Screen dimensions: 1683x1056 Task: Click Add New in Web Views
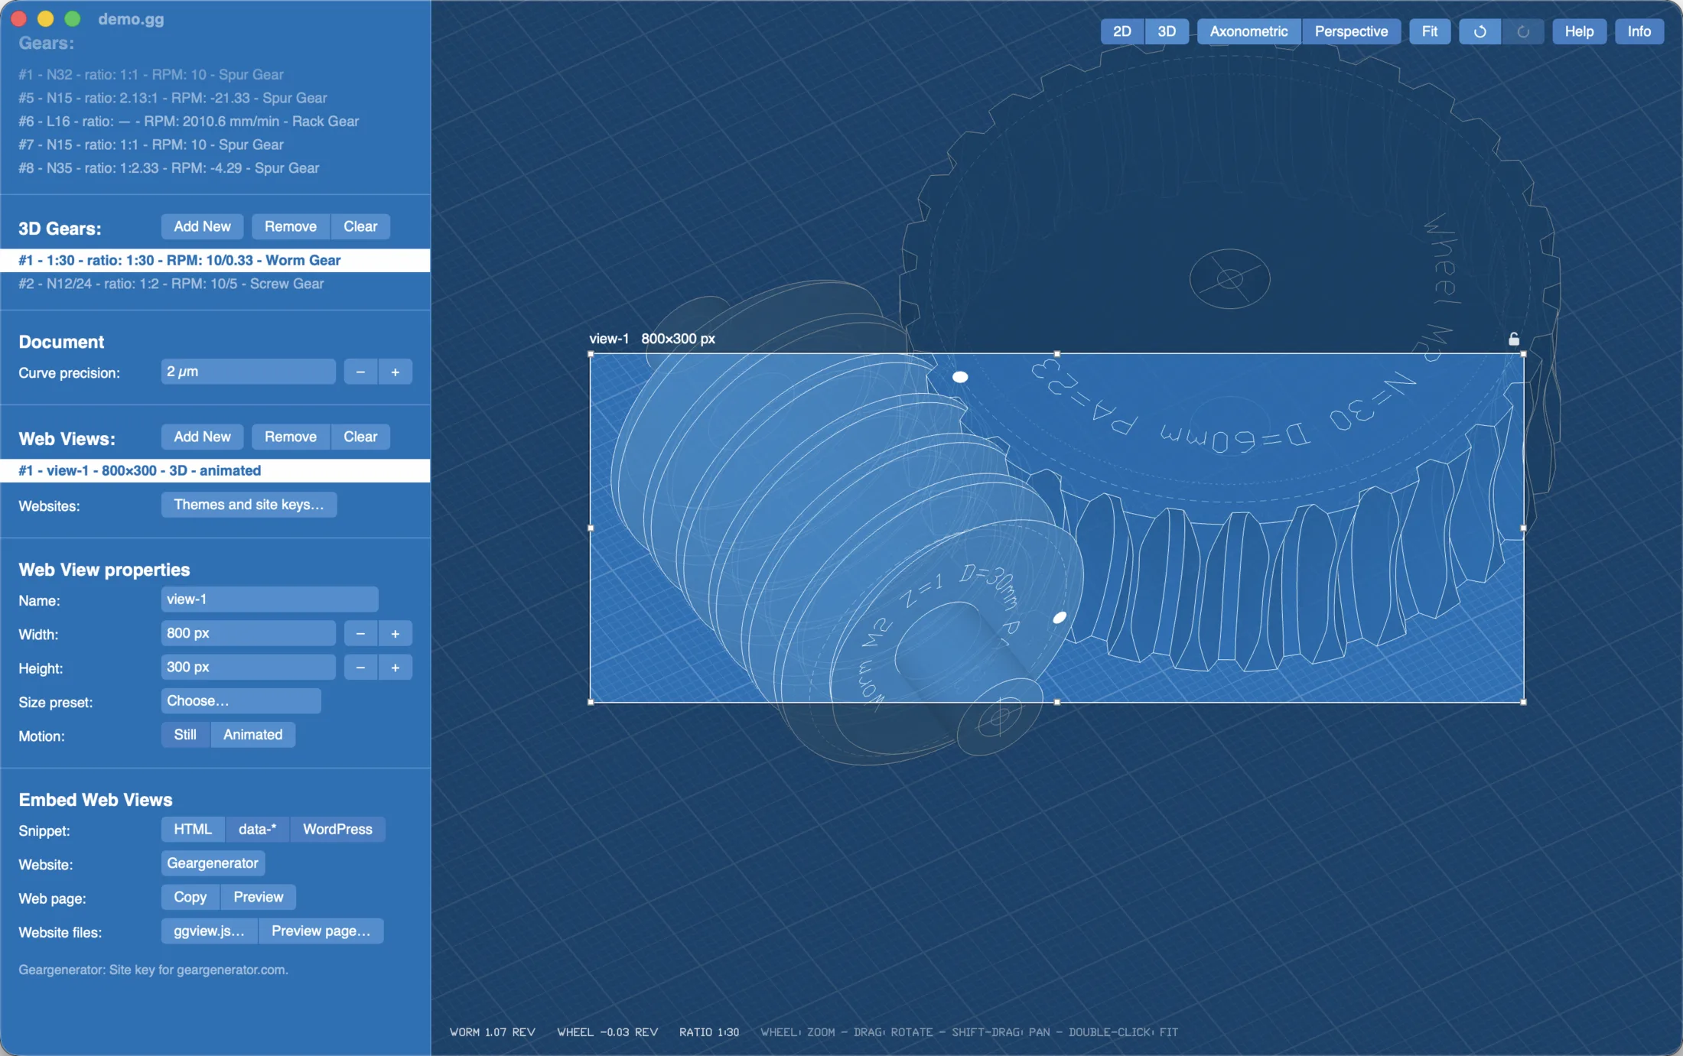pyautogui.click(x=202, y=437)
